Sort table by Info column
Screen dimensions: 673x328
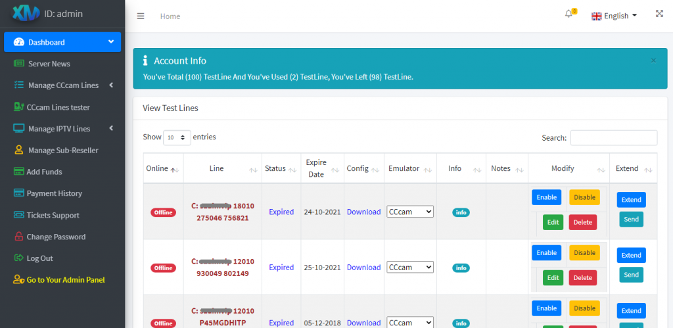click(477, 170)
